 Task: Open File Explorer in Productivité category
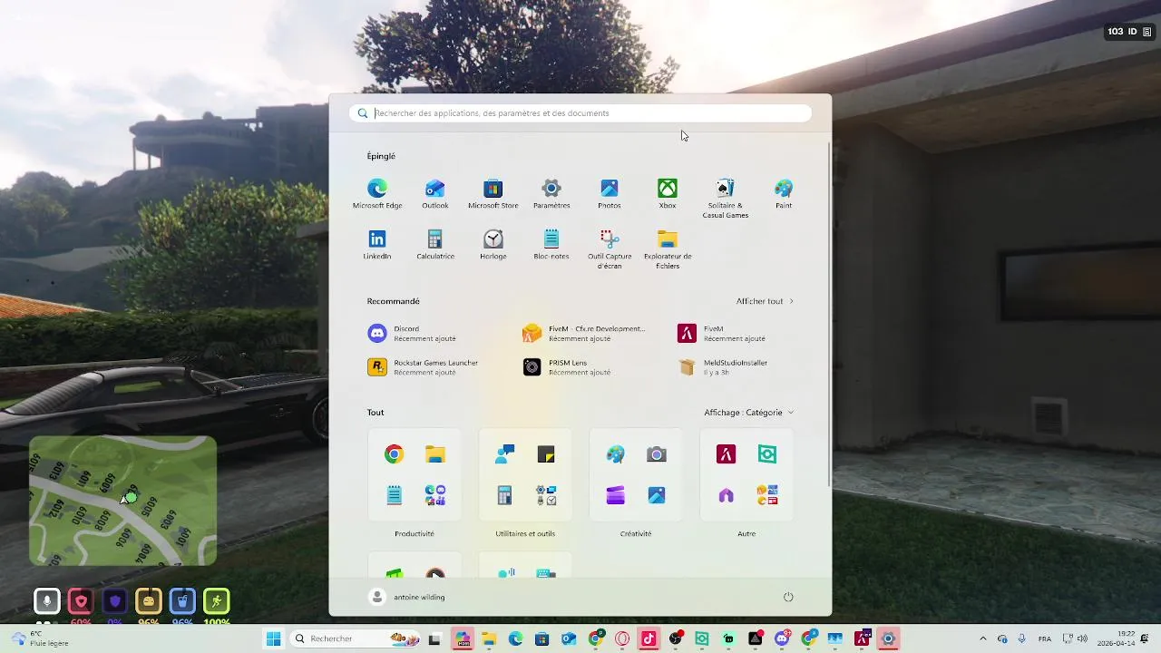435,454
